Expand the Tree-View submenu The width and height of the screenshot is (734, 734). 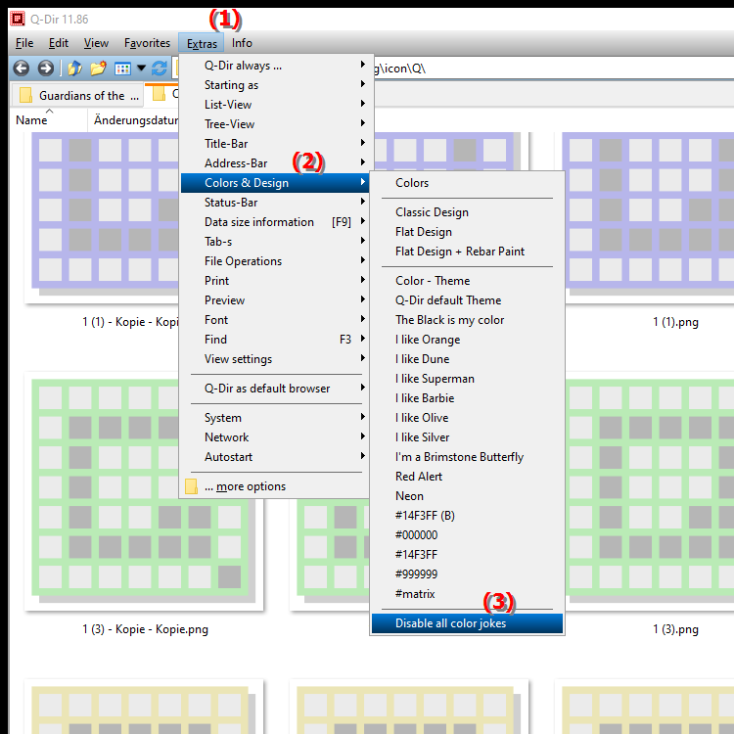click(275, 124)
